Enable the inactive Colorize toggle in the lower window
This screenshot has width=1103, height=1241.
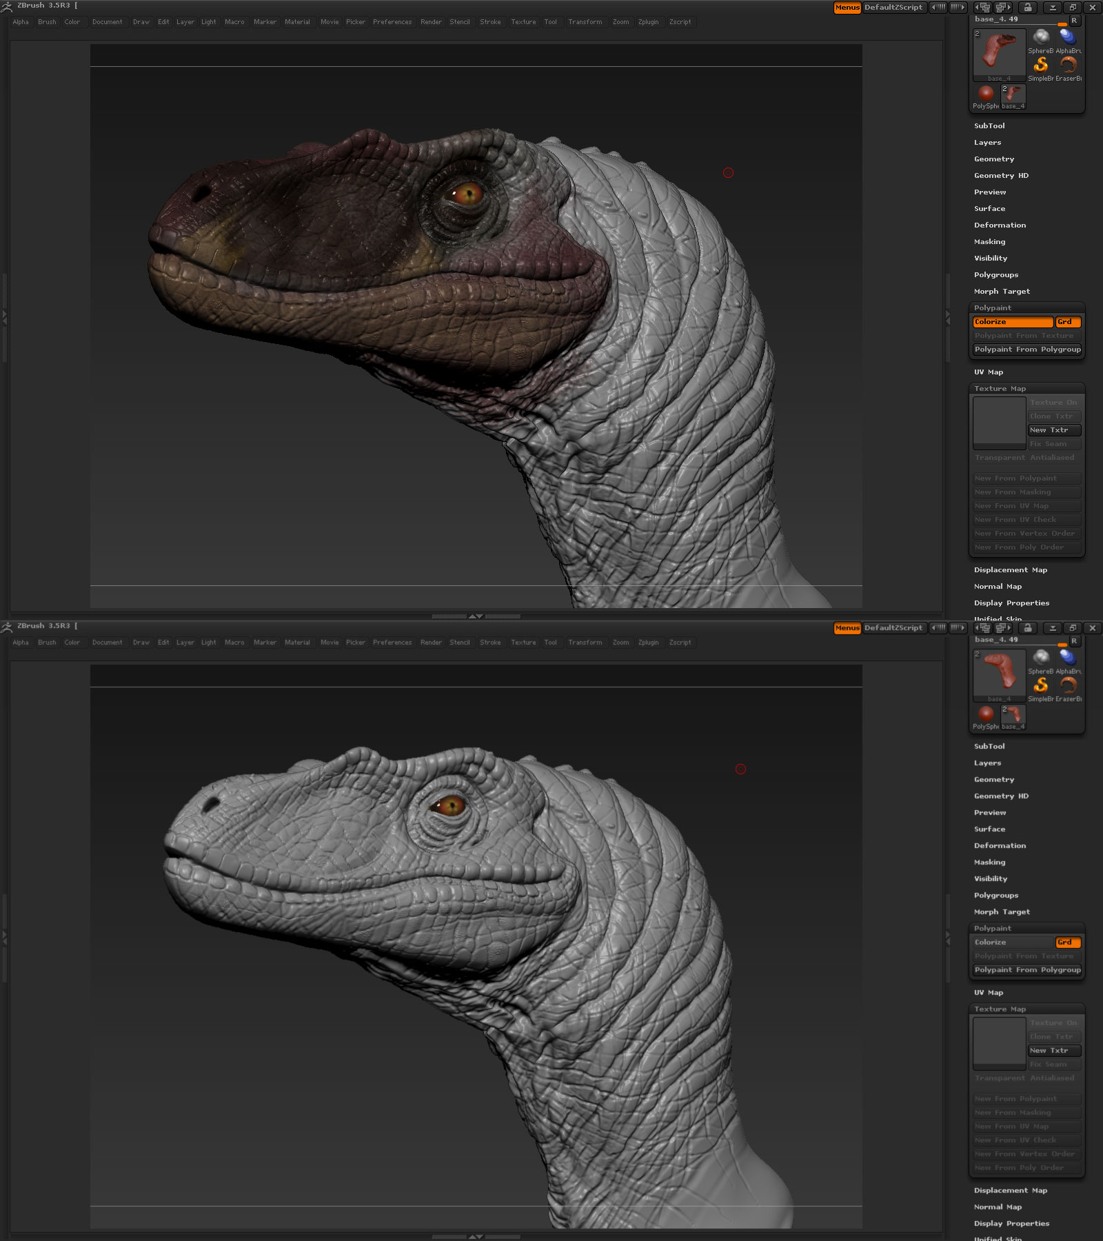coord(1013,942)
